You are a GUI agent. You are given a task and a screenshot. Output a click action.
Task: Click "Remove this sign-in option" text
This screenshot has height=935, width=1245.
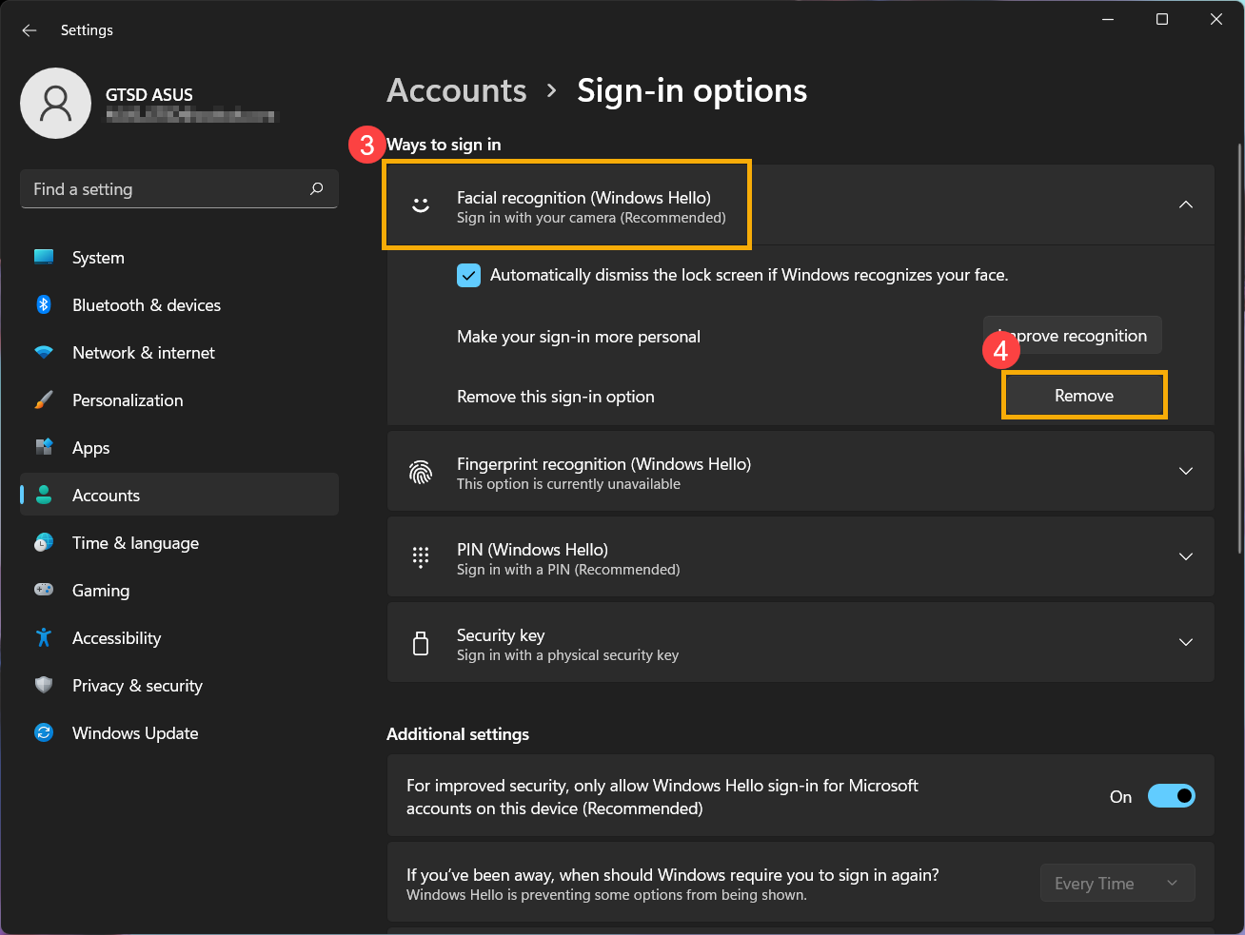tap(556, 397)
